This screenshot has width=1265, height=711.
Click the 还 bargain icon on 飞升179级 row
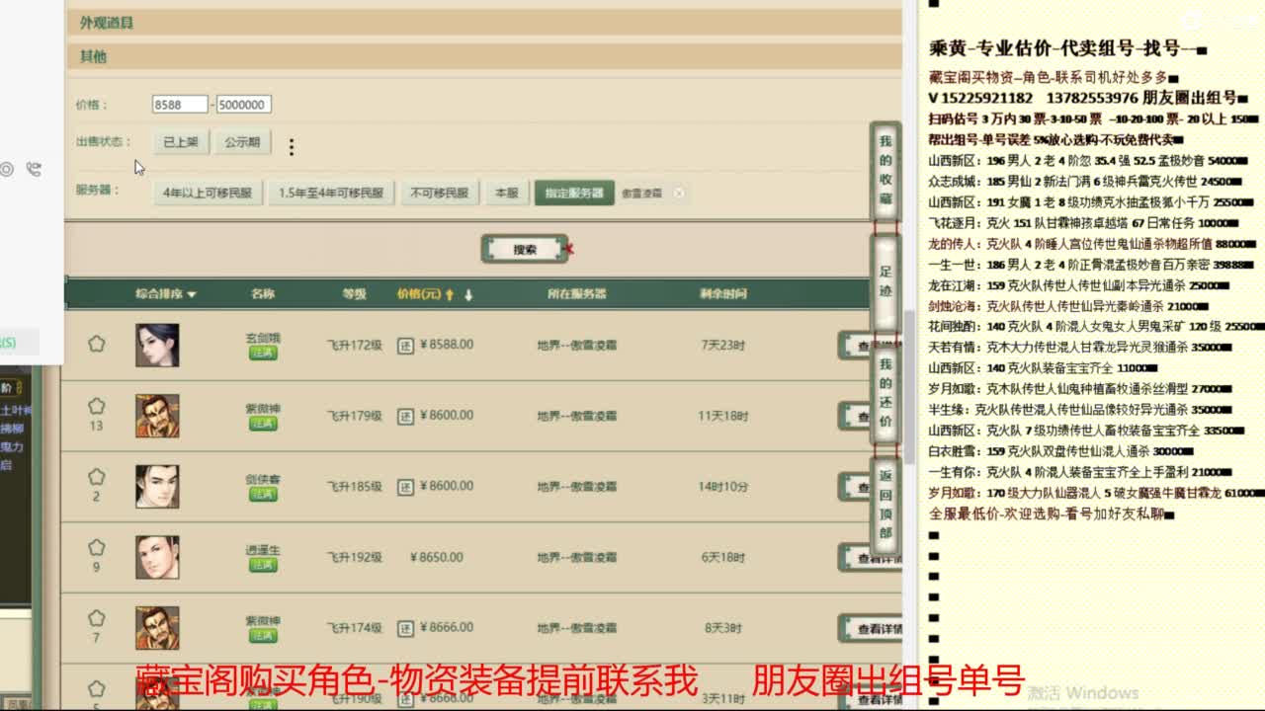point(405,416)
